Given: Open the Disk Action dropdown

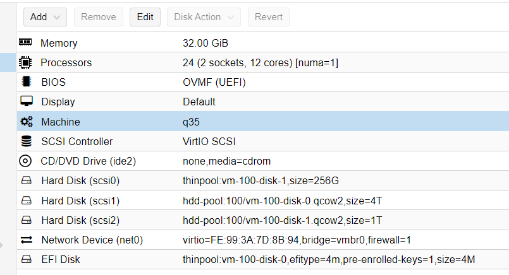Looking at the screenshot, I should pyautogui.click(x=204, y=17).
